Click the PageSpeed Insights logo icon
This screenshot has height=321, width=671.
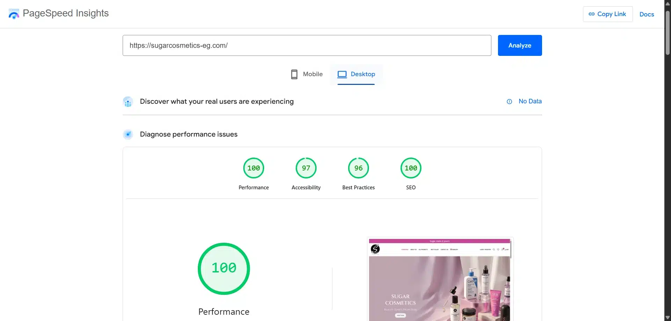click(x=14, y=14)
